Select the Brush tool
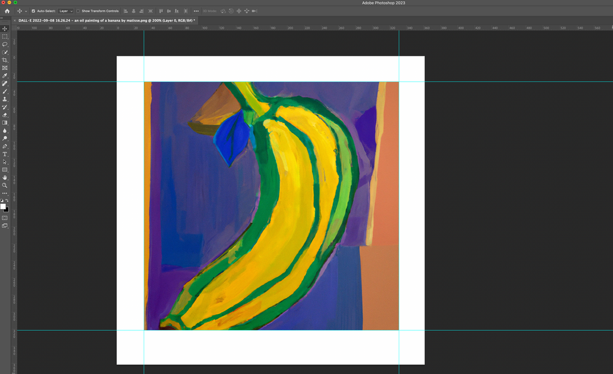Viewport: 613px width, 374px height. pyautogui.click(x=4, y=92)
